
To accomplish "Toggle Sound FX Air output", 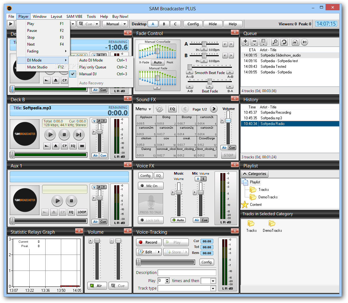I will point(224,148).
